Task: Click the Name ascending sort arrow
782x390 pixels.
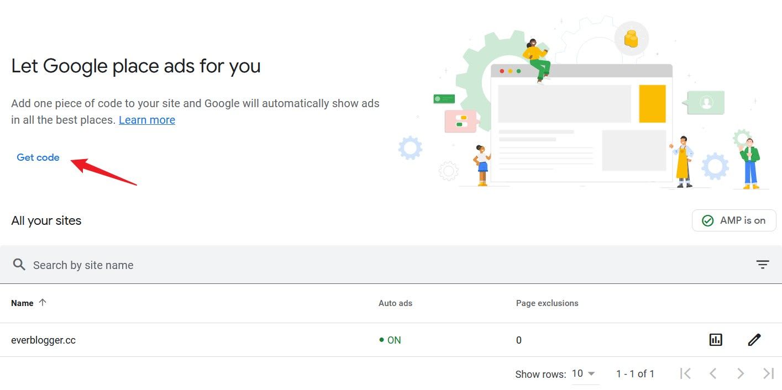Action: 43,302
